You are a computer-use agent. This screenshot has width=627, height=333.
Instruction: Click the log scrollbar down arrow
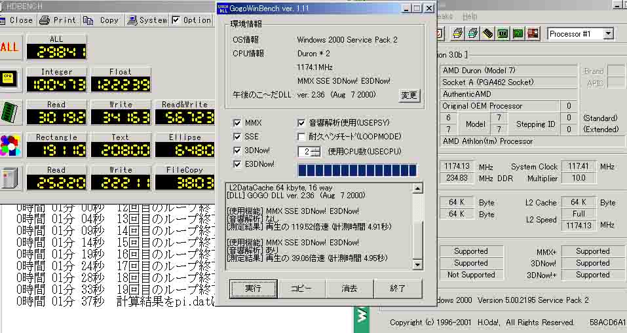tap(417, 264)
